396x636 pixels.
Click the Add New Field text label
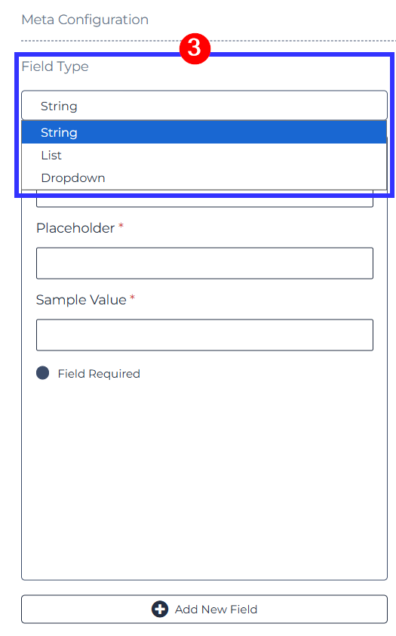pyautogui.click(x=216, y=610)
